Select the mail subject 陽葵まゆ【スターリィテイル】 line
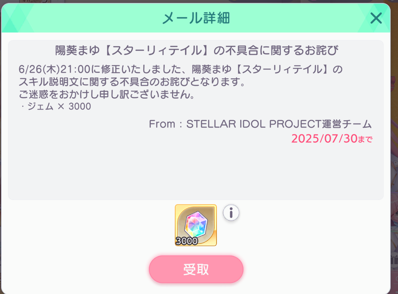Image resolution: width=398 pixels, height=294 pixels. 197,50
